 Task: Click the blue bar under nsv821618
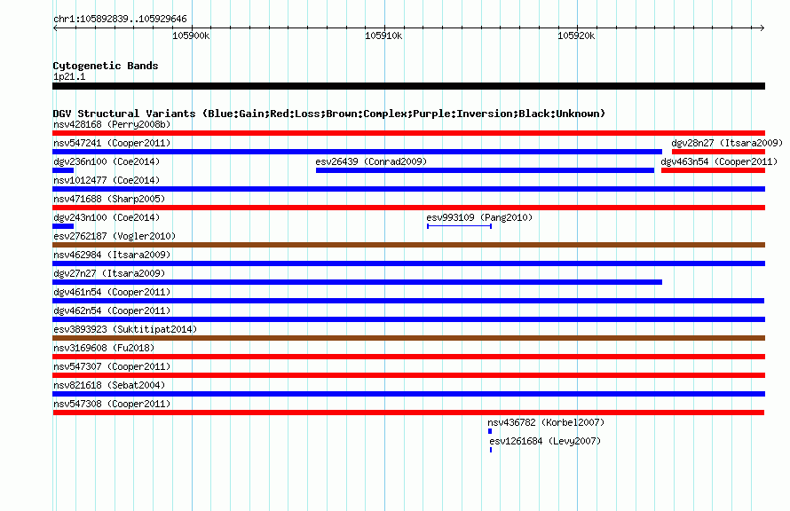pyautogui.click(x=408, y=394)
